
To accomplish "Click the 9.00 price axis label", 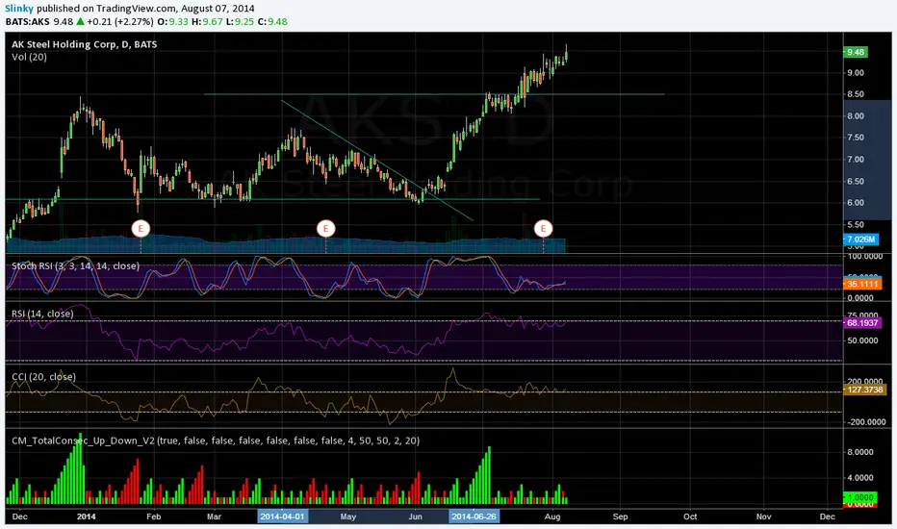I will pos(856,73).
